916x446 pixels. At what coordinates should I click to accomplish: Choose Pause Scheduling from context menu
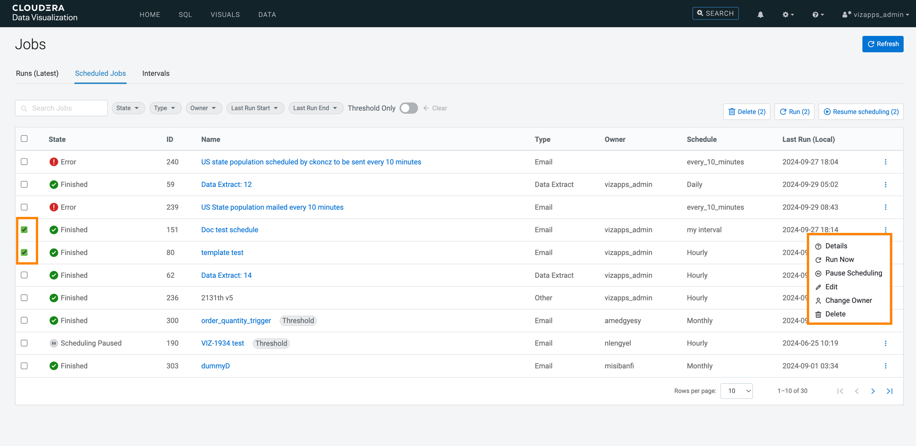pos(853,273)
